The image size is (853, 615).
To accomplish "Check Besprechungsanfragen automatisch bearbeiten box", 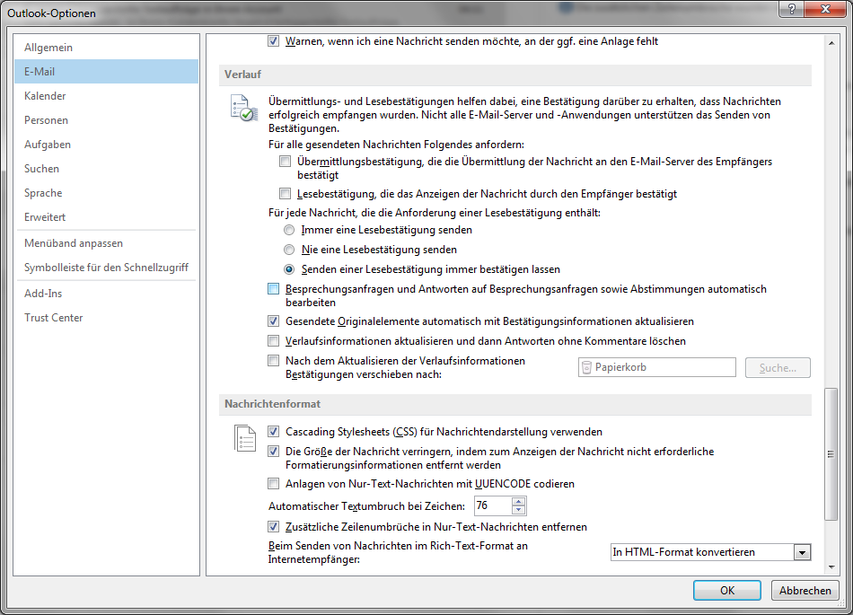I will 274,289.
